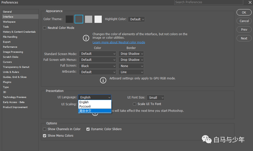Go to next page with Next
Screen dimensions: 253x151
(x=244, y=38)
